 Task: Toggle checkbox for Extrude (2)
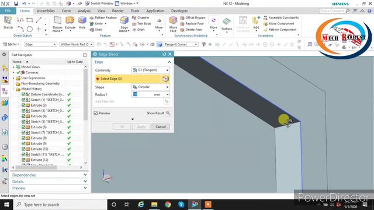coord(23,105)
